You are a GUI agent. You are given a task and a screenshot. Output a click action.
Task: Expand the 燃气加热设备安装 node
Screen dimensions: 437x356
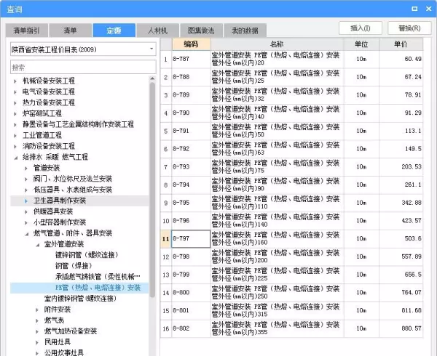[x=37, y=331]
